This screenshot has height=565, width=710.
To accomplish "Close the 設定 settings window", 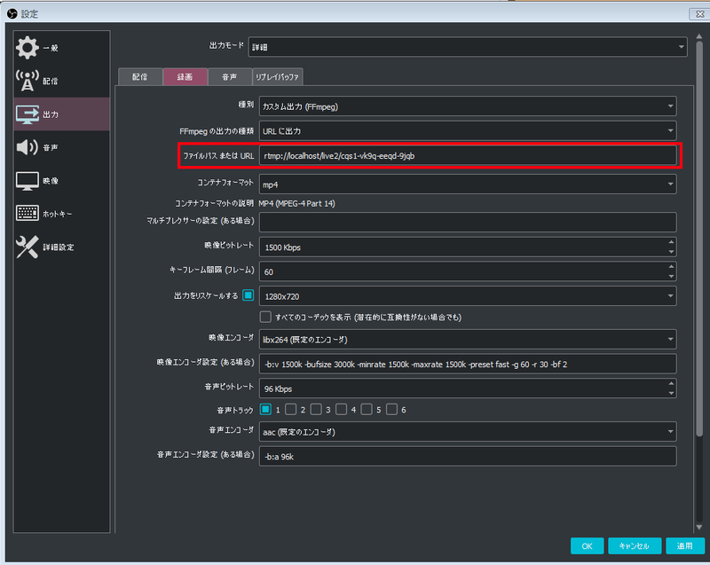I will coord(699,14).
